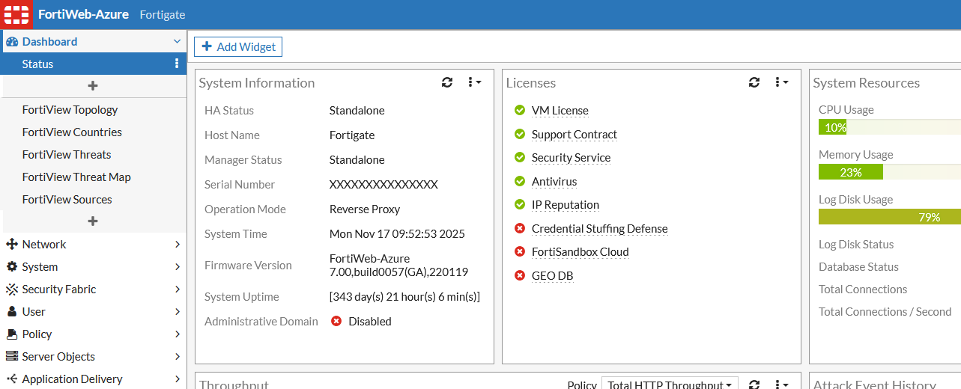This screenshot has width=961, height=389.
Task: Open FortiView Threats
Action: [x=67, y=155]
